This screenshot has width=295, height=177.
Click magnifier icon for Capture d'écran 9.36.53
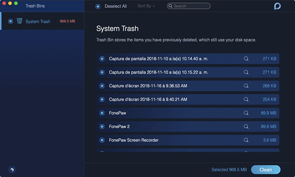(246, 86)
